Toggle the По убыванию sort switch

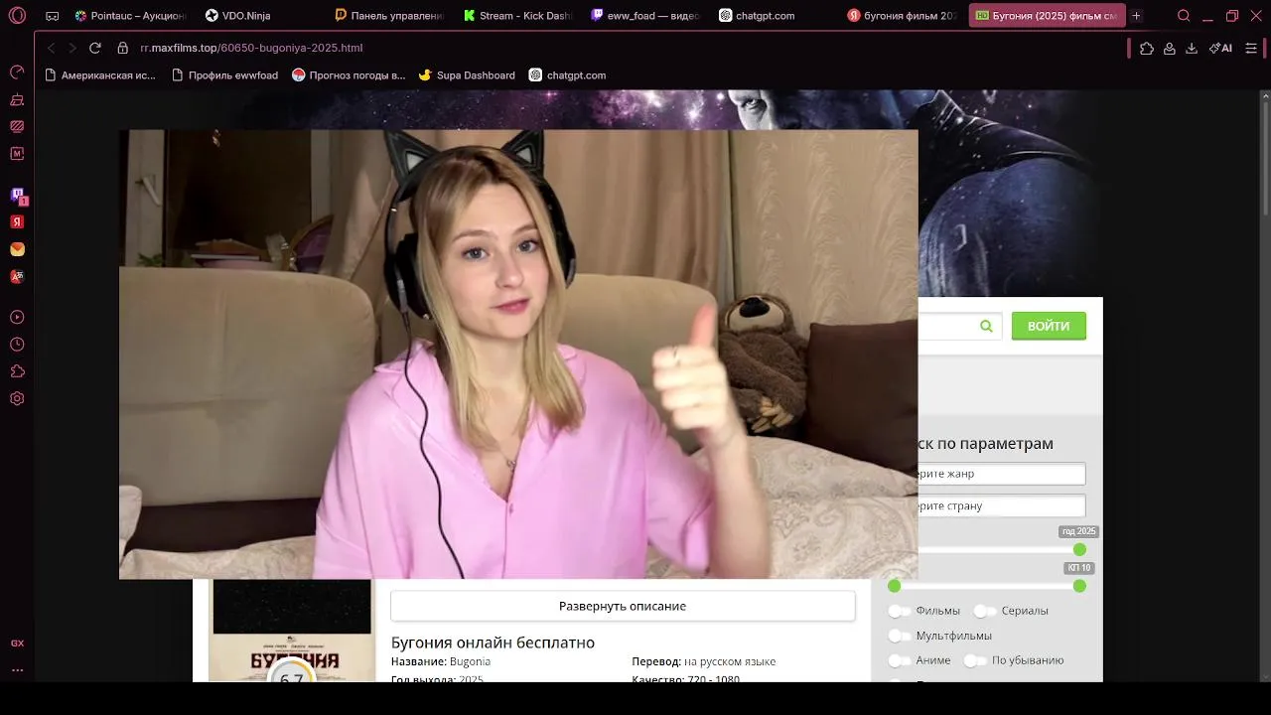pyautogui.click(x=975, y=660)
